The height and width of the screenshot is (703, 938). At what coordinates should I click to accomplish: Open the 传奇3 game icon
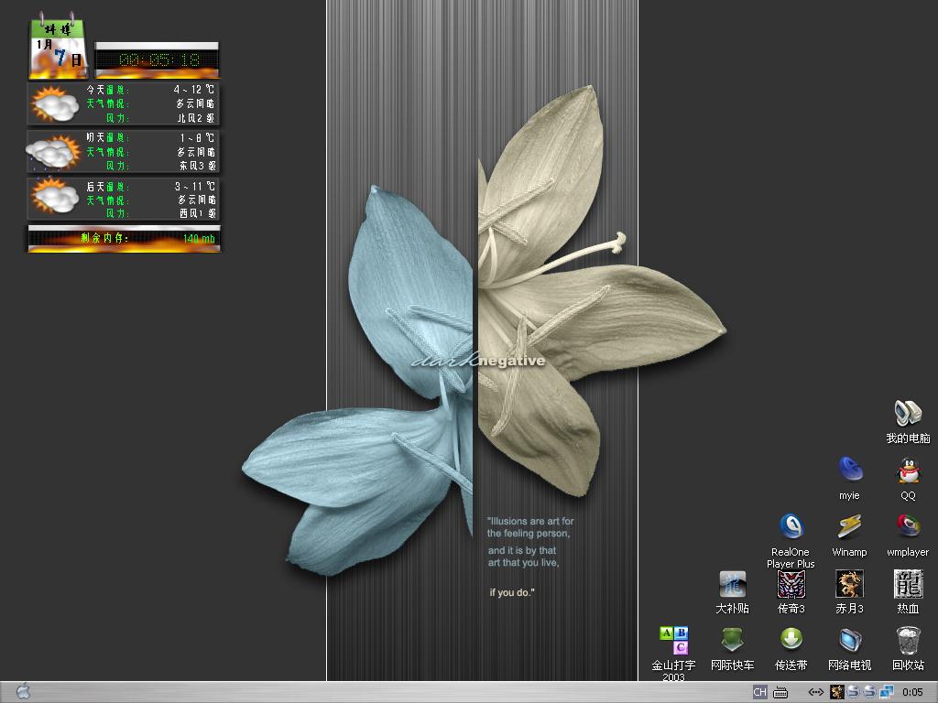pos(791,584)
